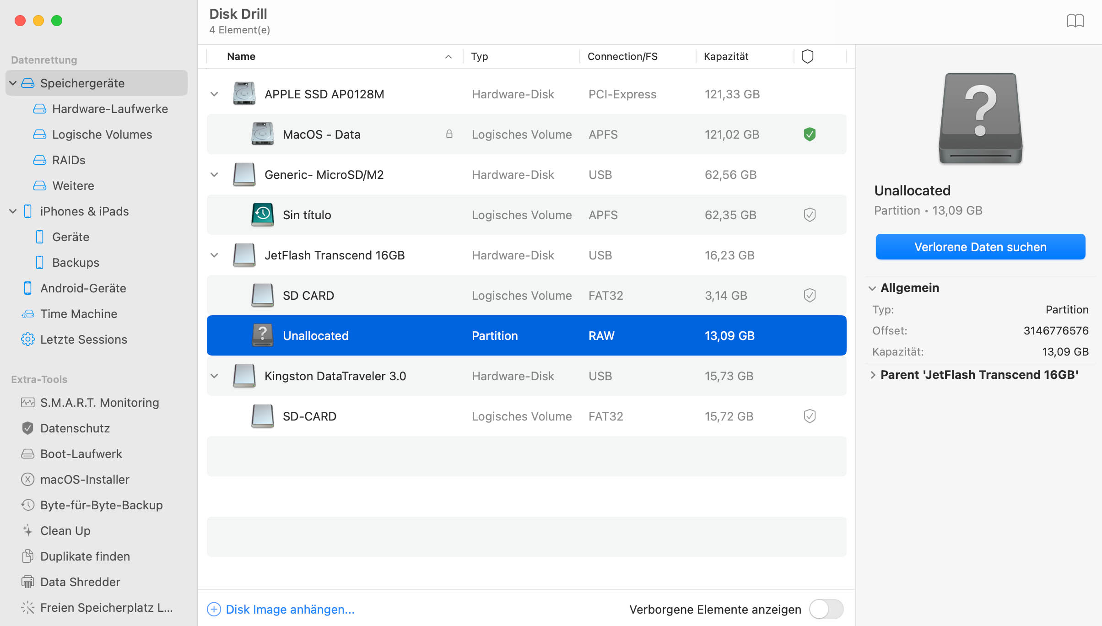The width and height of the screenshot is (1102, 626).
Task: Click Disk Image anhängen link
Action: tap(281, 610)
